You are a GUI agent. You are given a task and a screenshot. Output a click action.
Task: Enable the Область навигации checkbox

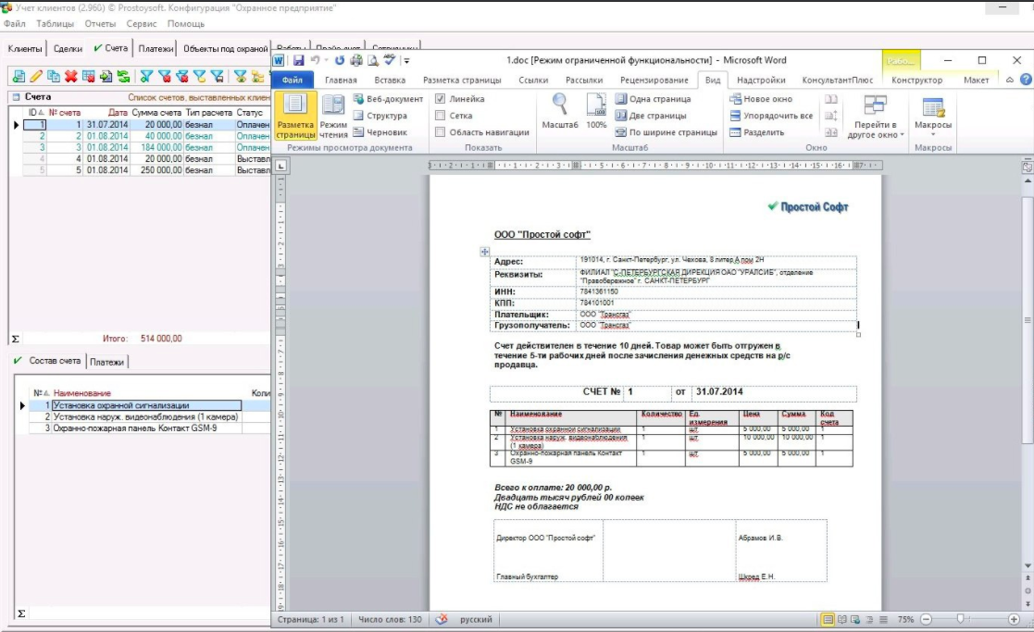[x=442, y=132]
